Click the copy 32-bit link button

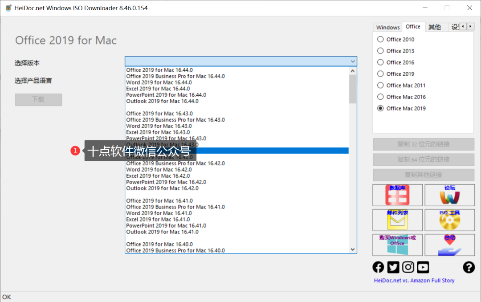pos(424,144)
